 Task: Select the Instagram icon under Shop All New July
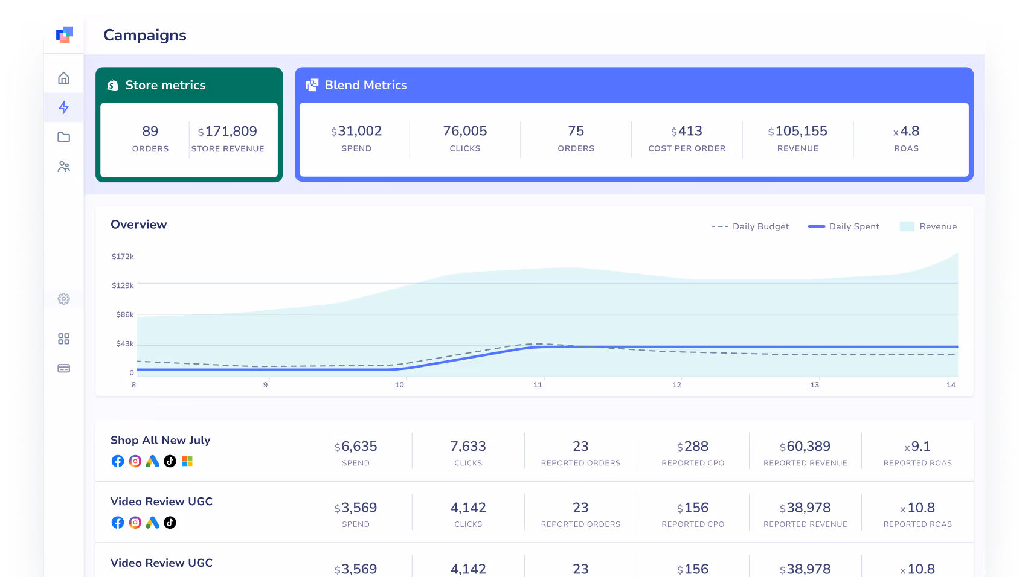[x=135, y=462]
